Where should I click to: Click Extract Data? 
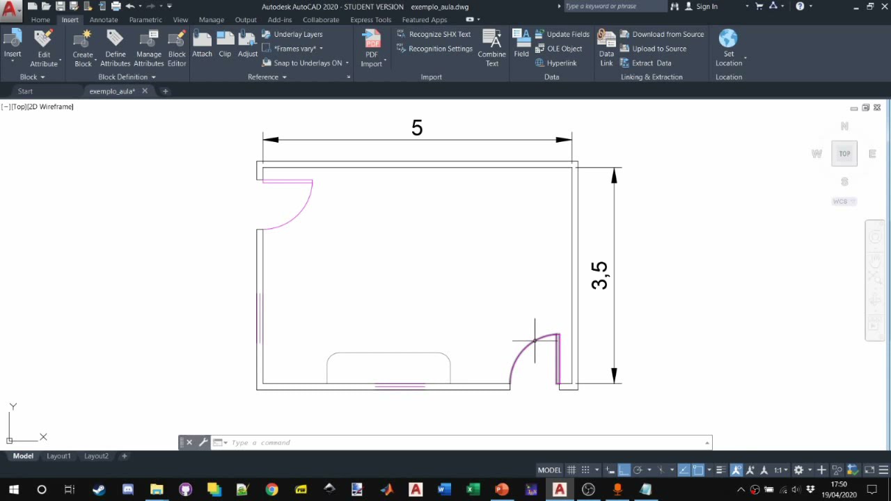point(645,63)
